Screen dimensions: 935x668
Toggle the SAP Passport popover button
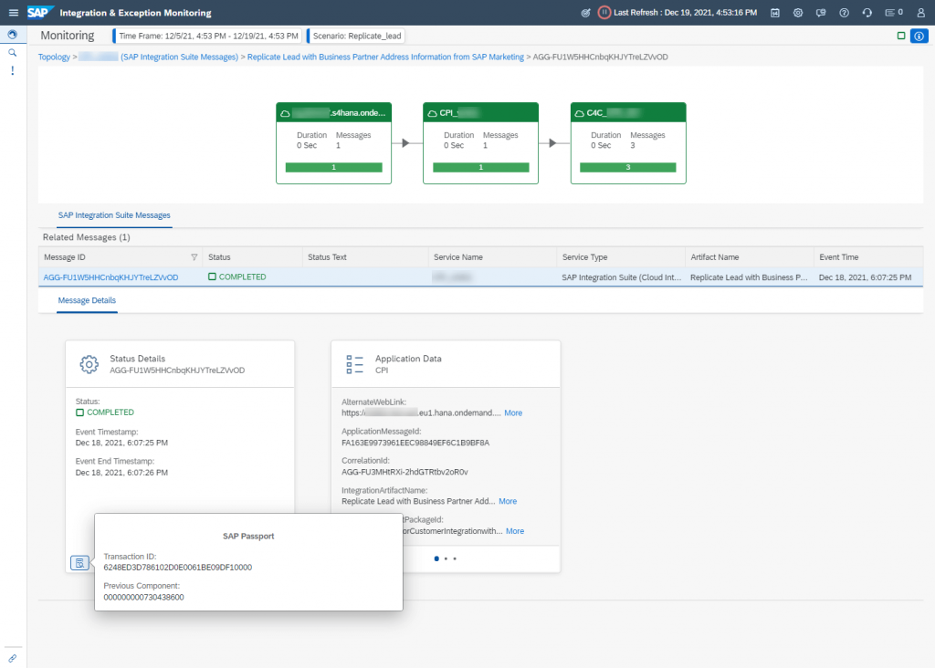coord(79,563)
